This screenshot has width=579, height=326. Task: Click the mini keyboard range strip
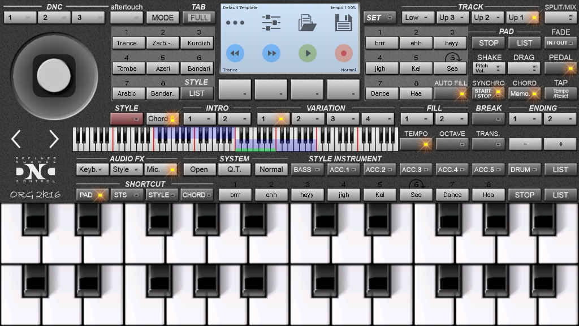(x=236, y=139)
